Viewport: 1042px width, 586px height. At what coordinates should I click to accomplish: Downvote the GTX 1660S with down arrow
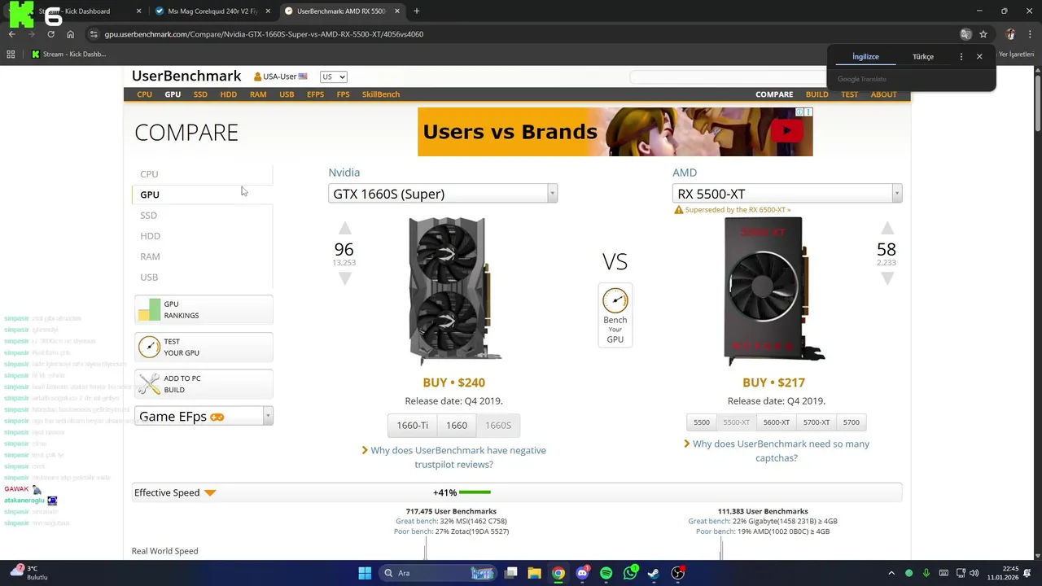click(x=344, y=278)
